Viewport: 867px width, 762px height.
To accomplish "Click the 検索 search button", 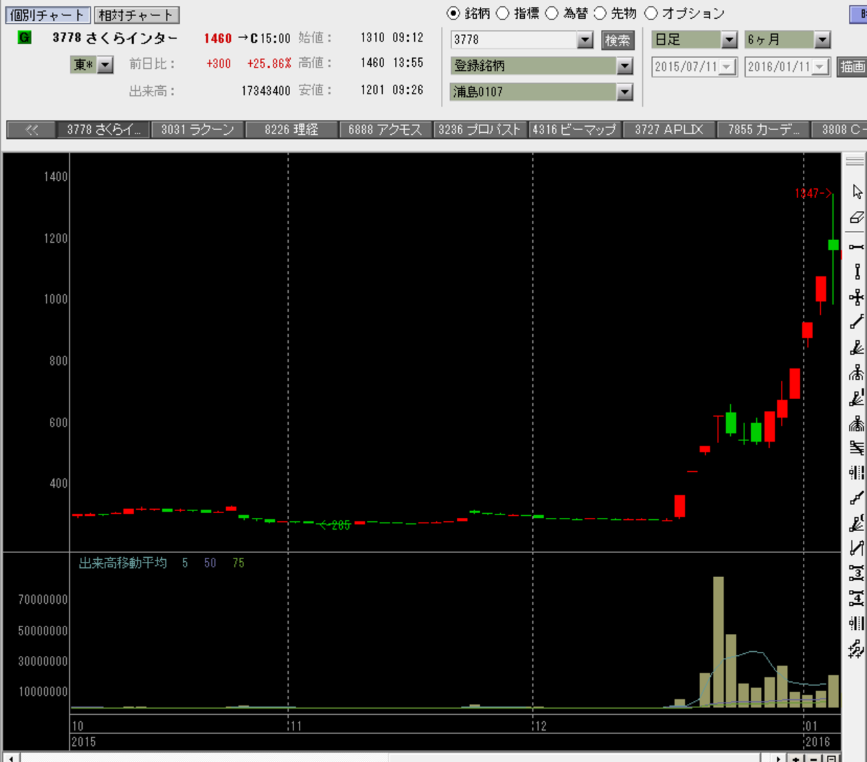I will 618,40.
